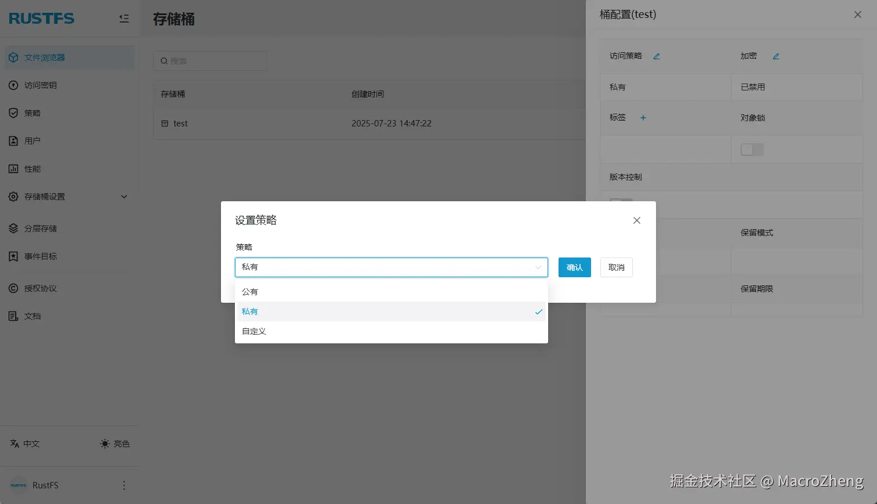Viewport: 877px width, 504px height.
Task: Click the RustFS avatar at the bottom
Action: 19,485
